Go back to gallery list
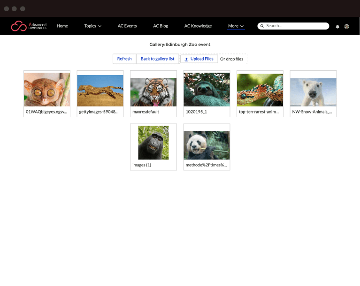Viewport: 360px width, 286px height. click(x=158, y=59)
